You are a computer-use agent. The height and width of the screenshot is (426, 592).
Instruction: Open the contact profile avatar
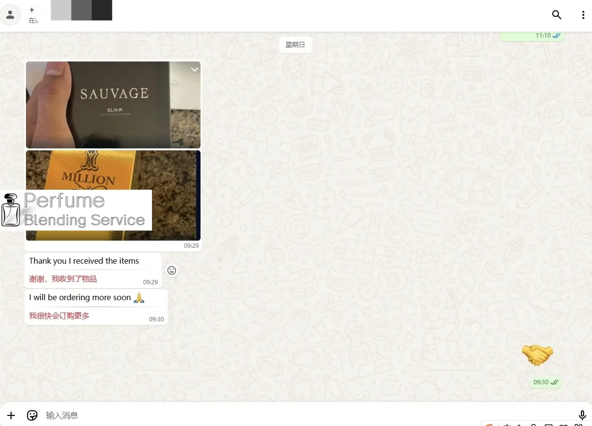[x=10, y=15]
